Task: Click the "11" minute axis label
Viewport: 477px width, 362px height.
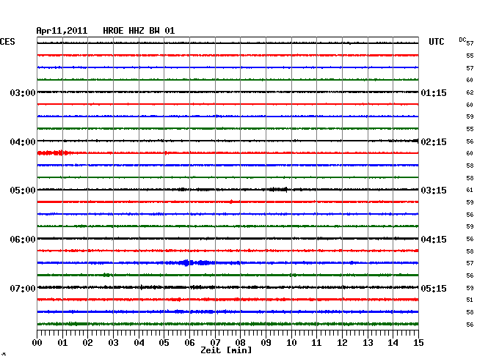Action: [x=317, y=343]
